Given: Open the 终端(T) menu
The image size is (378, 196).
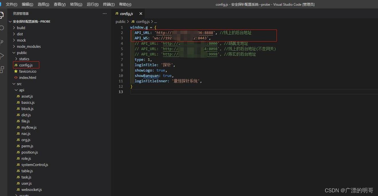Looking at the screenshot, I should tap(109, 4).
